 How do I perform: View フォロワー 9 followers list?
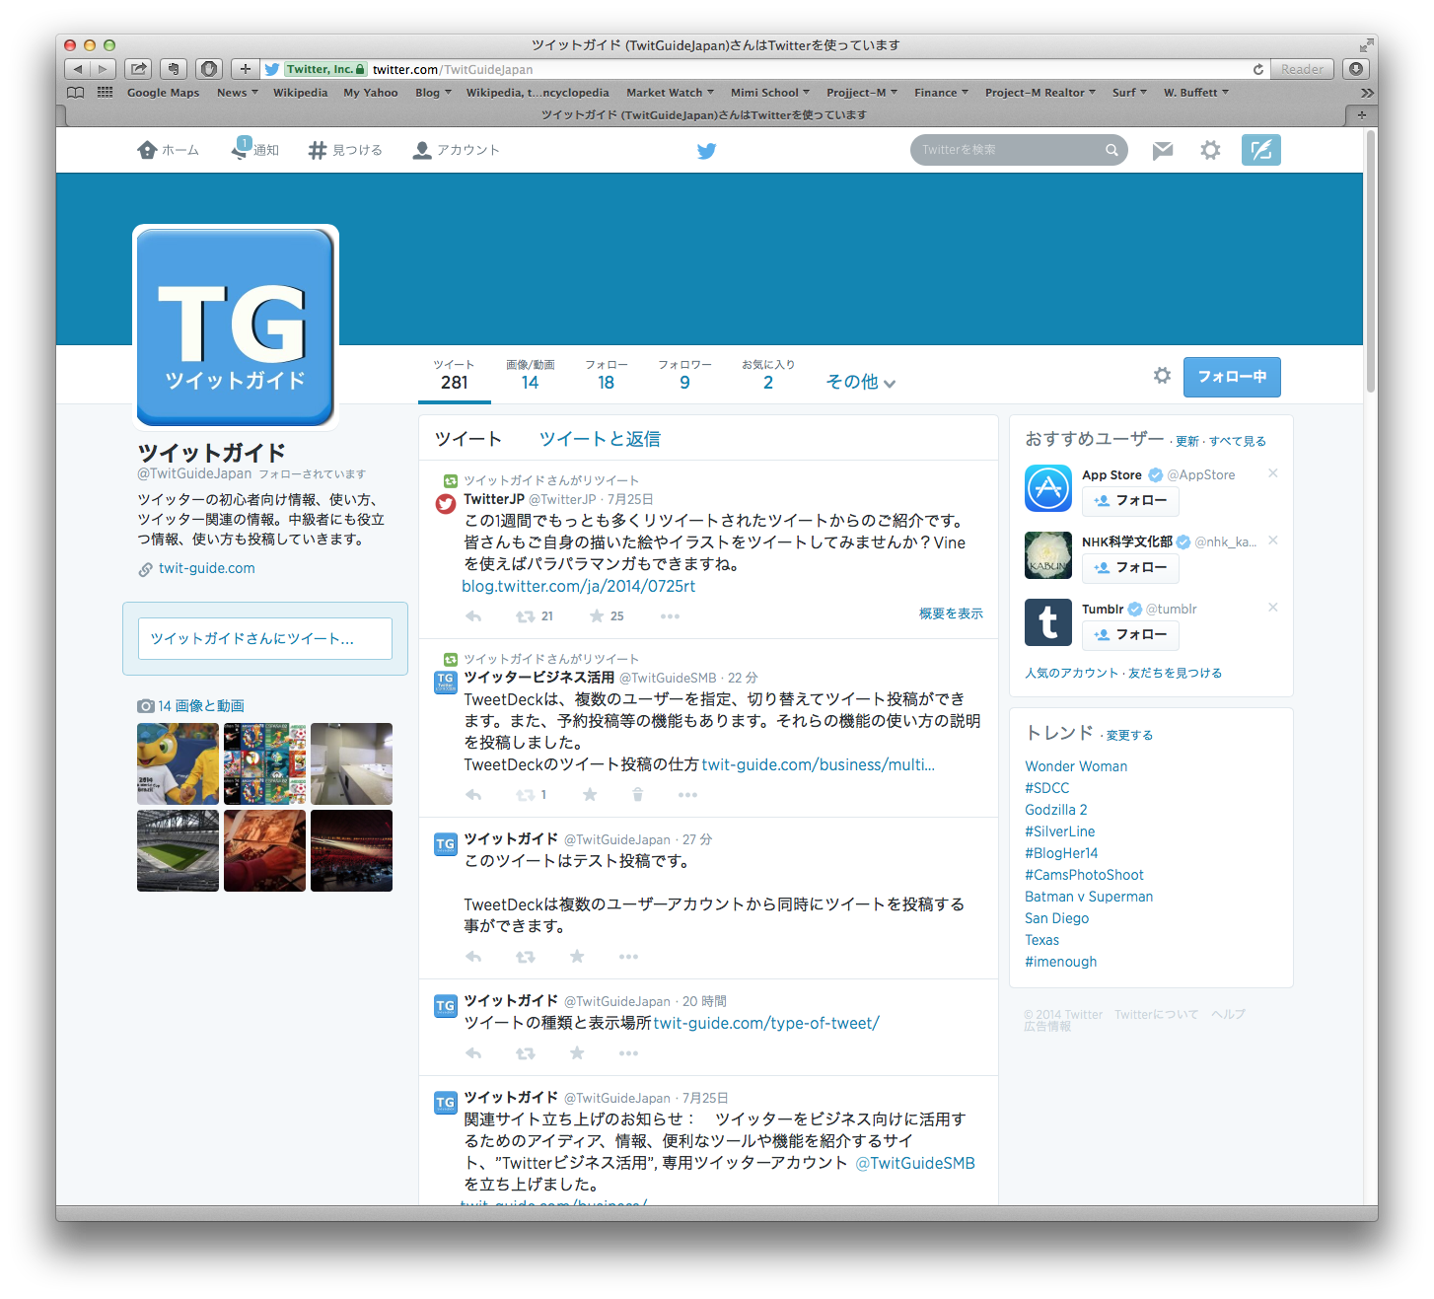(684, 376)
